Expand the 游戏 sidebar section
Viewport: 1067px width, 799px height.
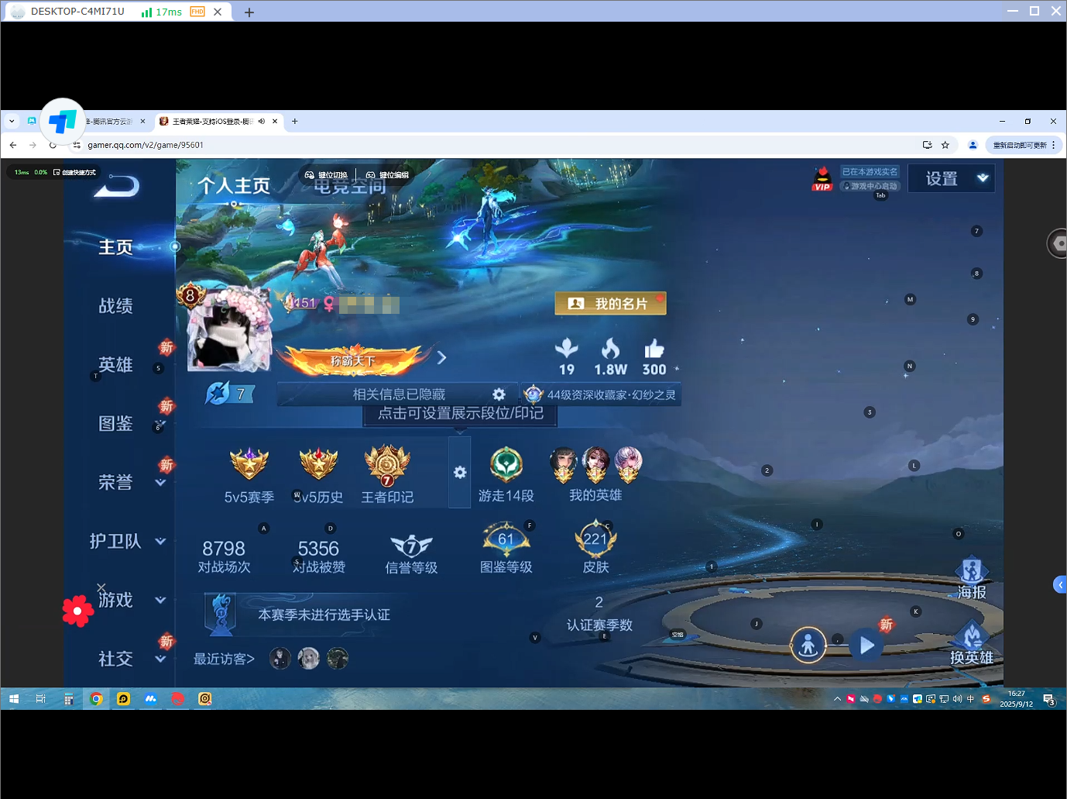pos(160,600)
